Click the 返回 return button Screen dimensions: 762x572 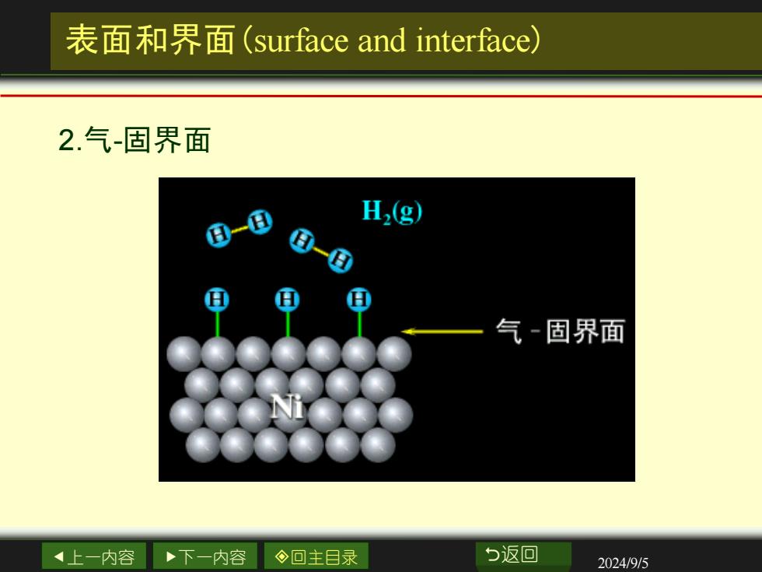[523, 555]
